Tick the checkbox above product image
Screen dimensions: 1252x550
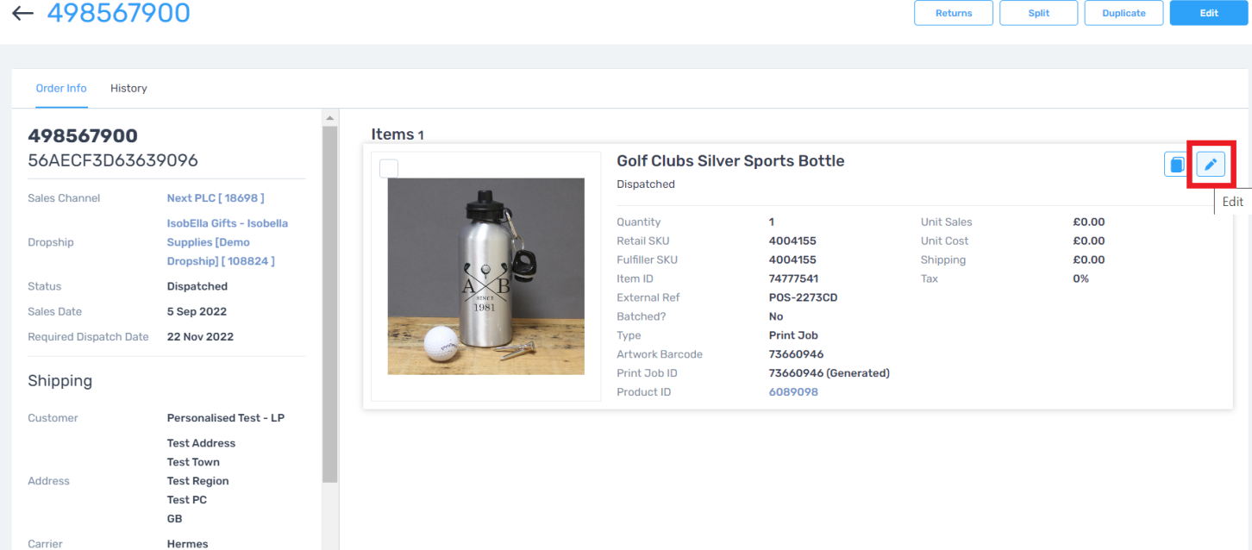(389, 168)
